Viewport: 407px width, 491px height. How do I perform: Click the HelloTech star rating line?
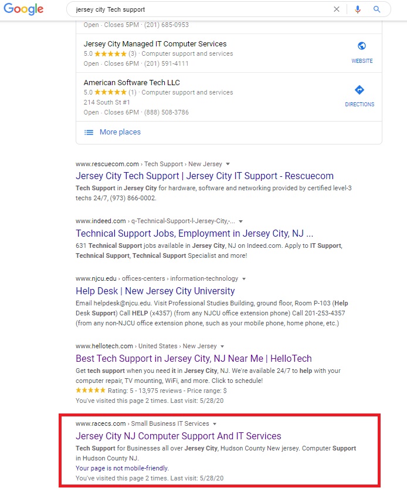point(151,391)
